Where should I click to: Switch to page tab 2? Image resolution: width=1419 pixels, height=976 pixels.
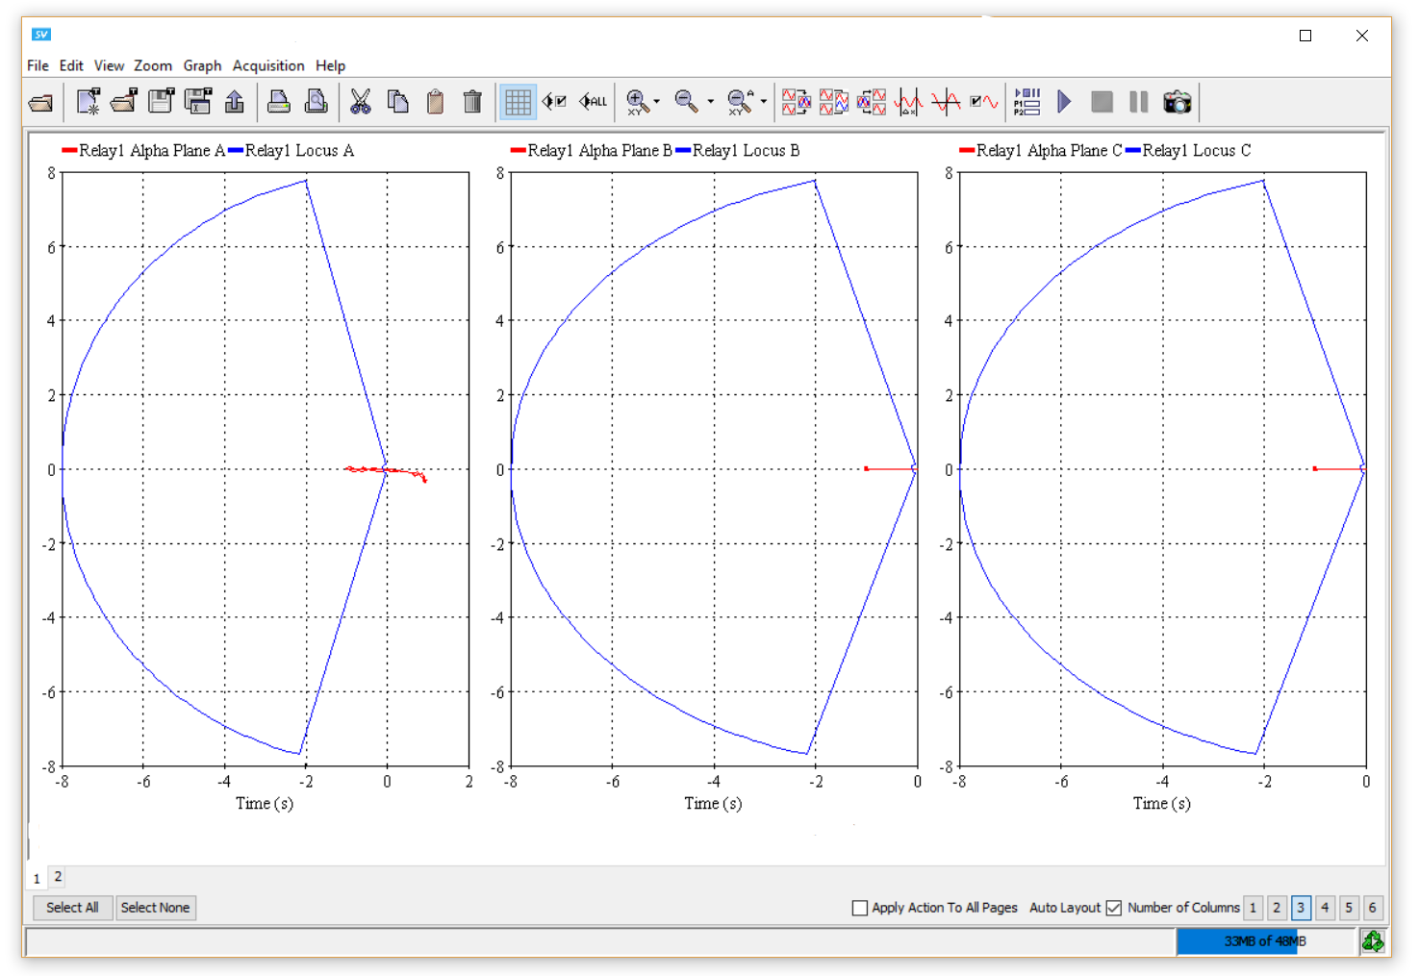click(x=58, y=876)
